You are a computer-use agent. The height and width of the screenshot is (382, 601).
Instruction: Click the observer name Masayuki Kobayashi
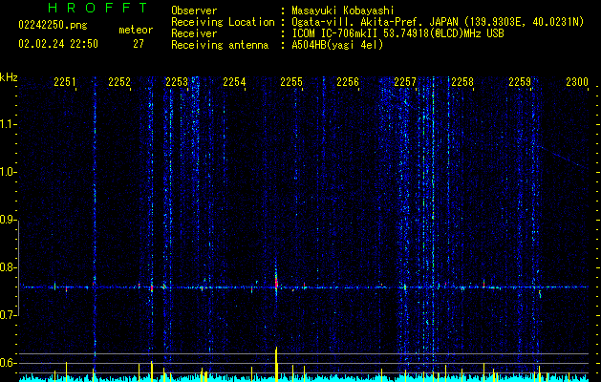tap(343, 11)
